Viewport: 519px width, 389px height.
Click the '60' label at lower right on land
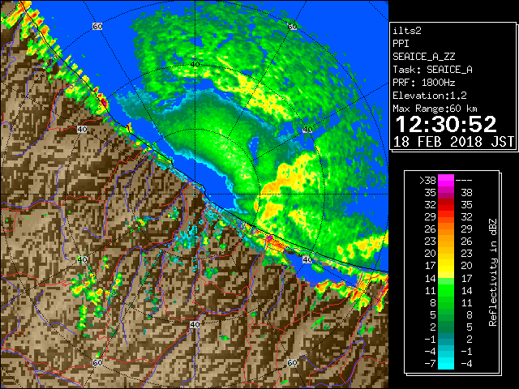pos(292,362)
